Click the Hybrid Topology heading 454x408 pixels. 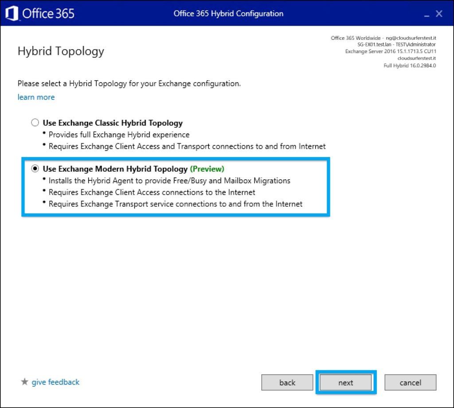[61, 51]
